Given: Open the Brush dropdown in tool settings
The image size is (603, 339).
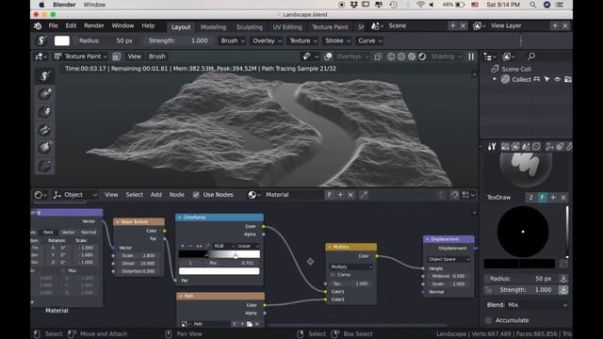Looking at the screenshot, I should click(233, 40).
